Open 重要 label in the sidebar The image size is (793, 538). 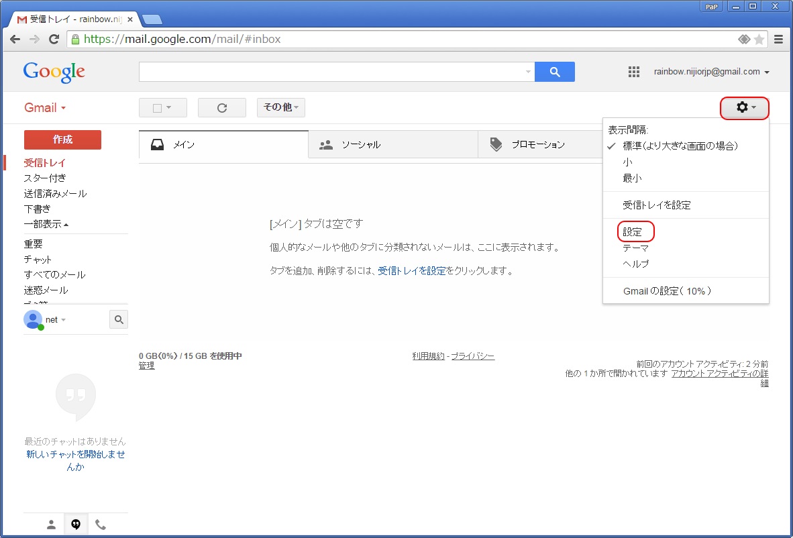click(x=34, y=244)
